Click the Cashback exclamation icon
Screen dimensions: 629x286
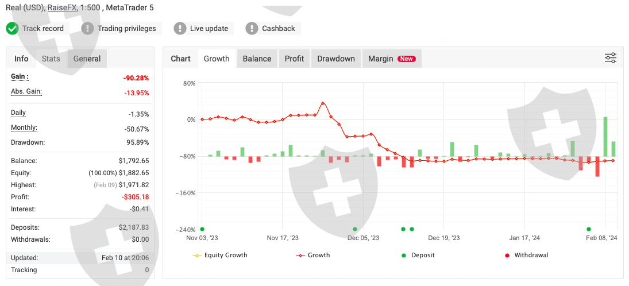(x=252, y=28)
